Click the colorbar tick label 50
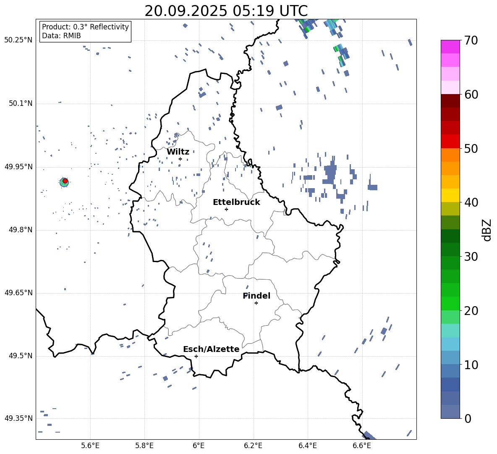This screenshot has width=497, height=454. pos(471,148)
